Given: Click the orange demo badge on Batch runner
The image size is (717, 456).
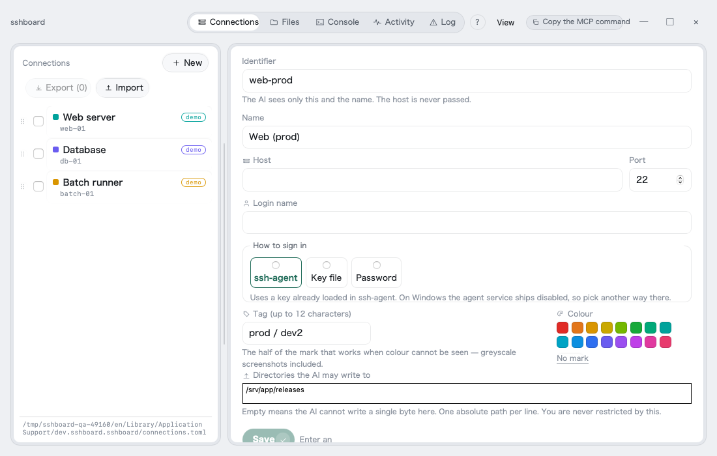Looking at the screenshot, I should (194, 182).
